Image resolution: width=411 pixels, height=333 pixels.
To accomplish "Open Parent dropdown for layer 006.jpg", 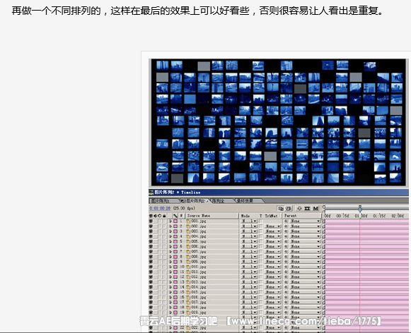I will click(x=305, y=246).
